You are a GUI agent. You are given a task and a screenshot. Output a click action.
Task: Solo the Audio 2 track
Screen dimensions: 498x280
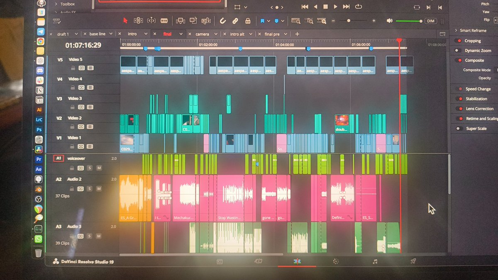tap(89, 189)
